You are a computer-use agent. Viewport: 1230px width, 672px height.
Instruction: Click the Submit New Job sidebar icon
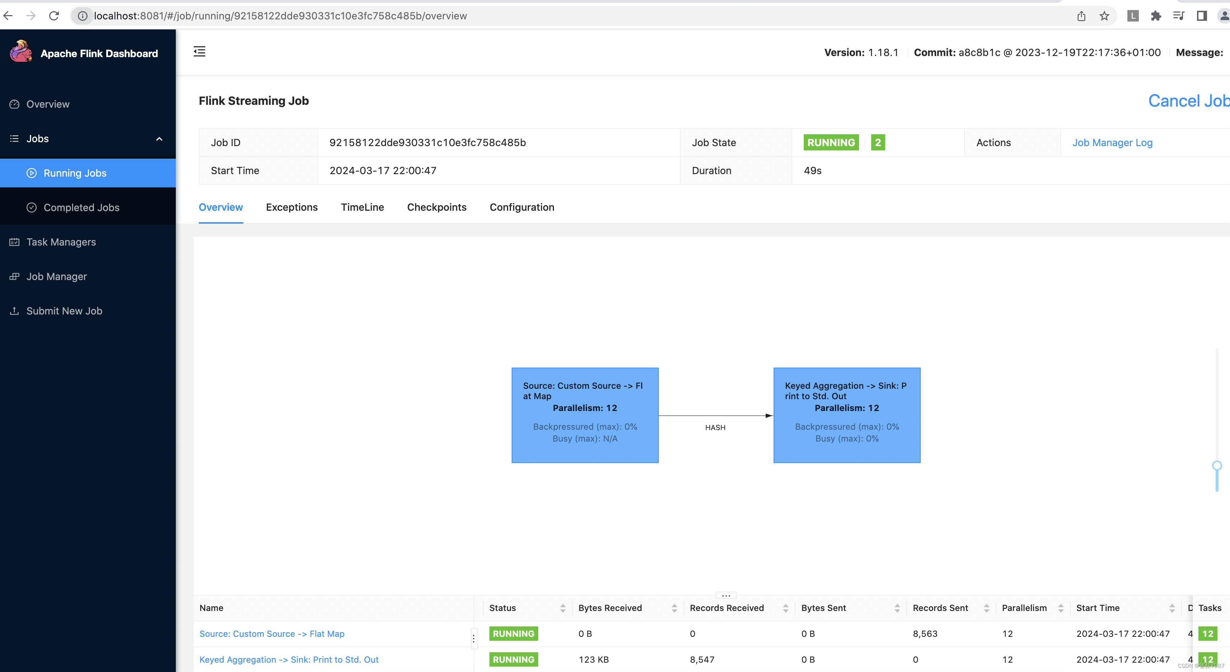(14, 311)
